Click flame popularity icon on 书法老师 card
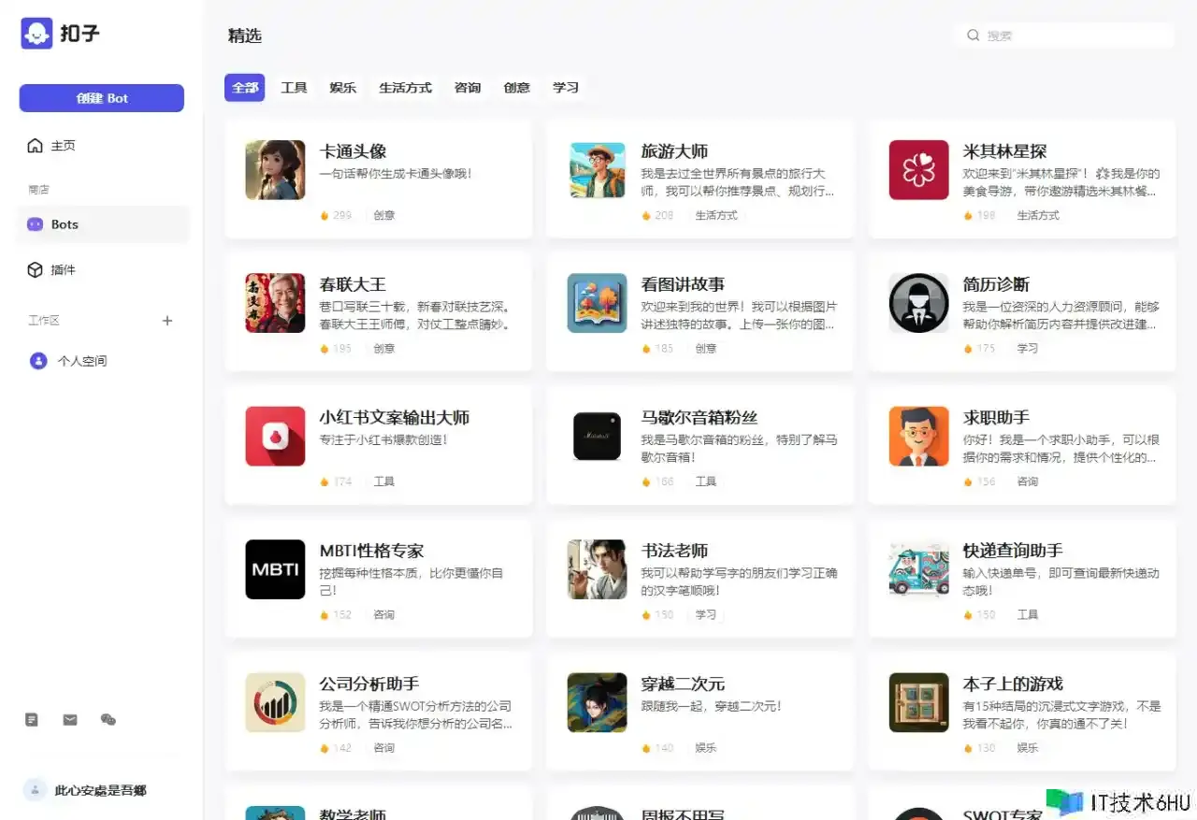Screen dimensions: 1197x820 click(646, 615)
